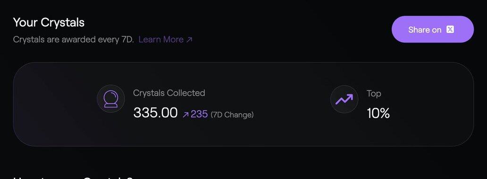Select the Your Crystals heading
This screenshot has width=487, height=179.
tap(49, 23)
